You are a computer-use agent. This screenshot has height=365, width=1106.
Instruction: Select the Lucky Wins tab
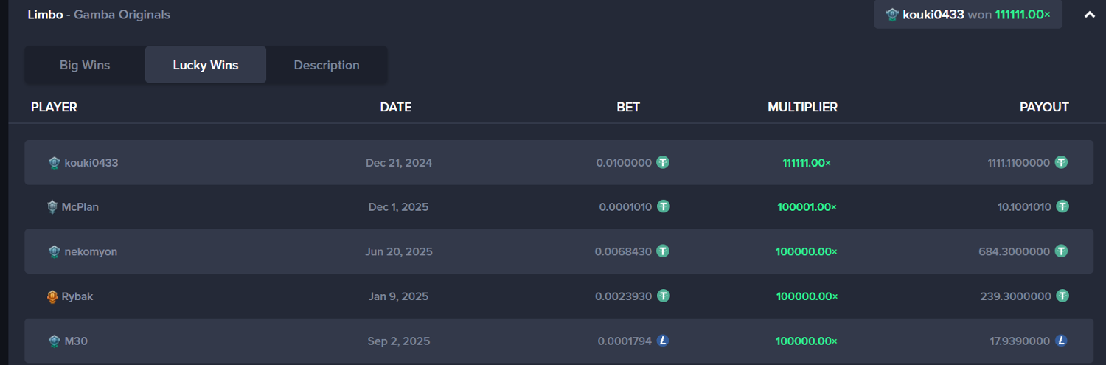coord(206,65)
